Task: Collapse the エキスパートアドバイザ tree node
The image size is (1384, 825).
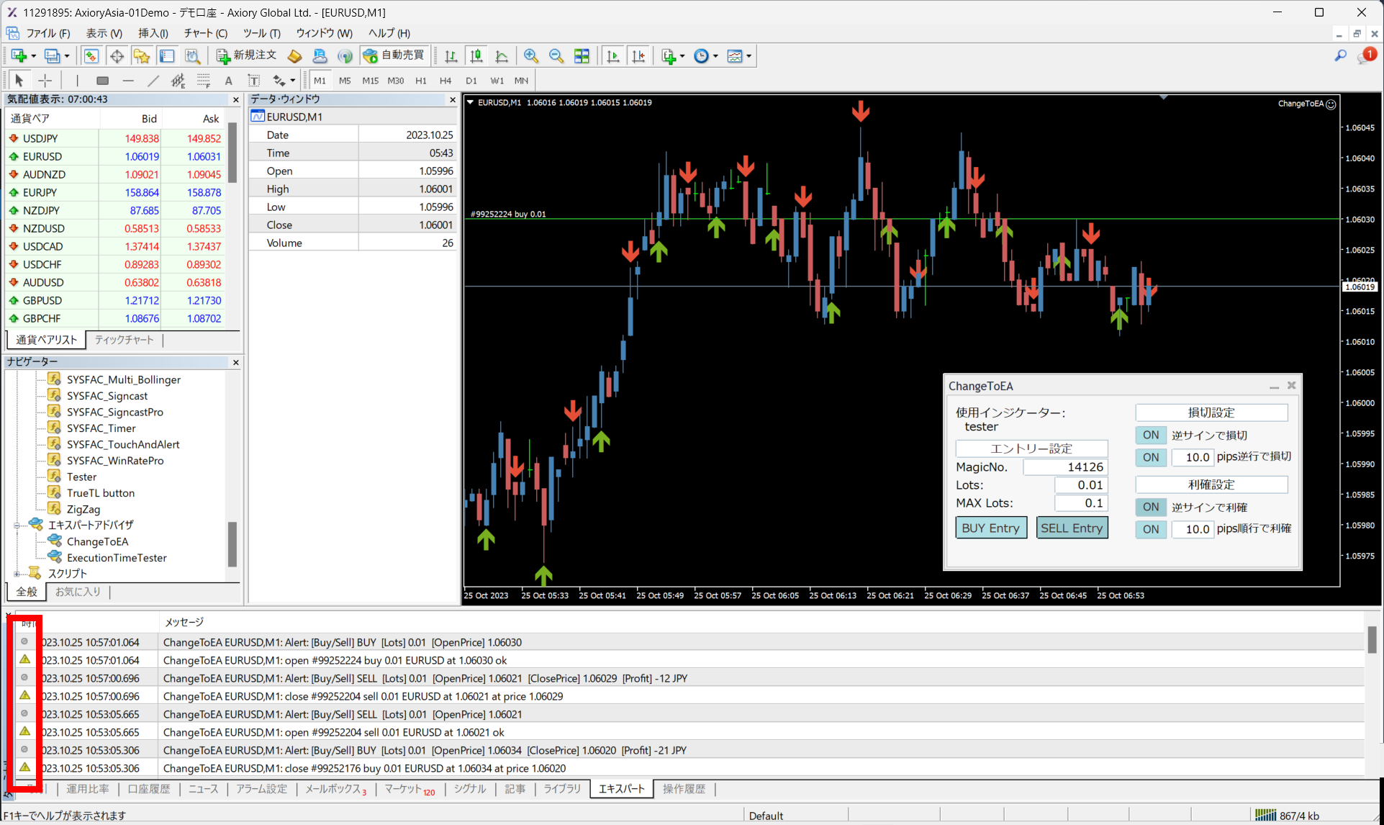Action: pyautogui.click(x=17, y=525)
